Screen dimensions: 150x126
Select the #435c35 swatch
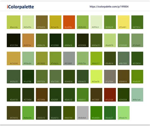pos(14,76)
